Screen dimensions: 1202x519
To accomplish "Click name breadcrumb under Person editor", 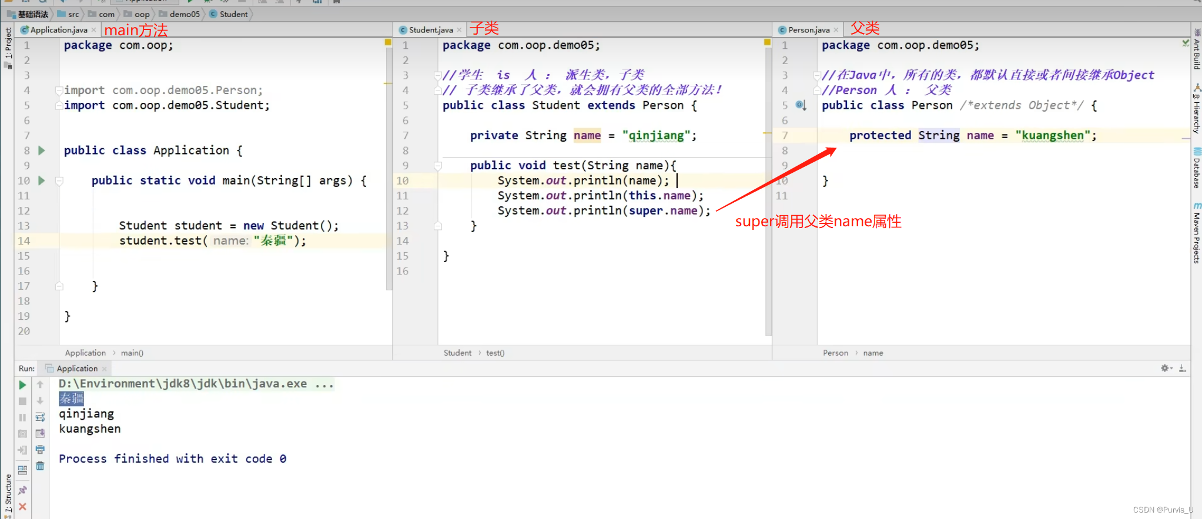I will 873,353.
